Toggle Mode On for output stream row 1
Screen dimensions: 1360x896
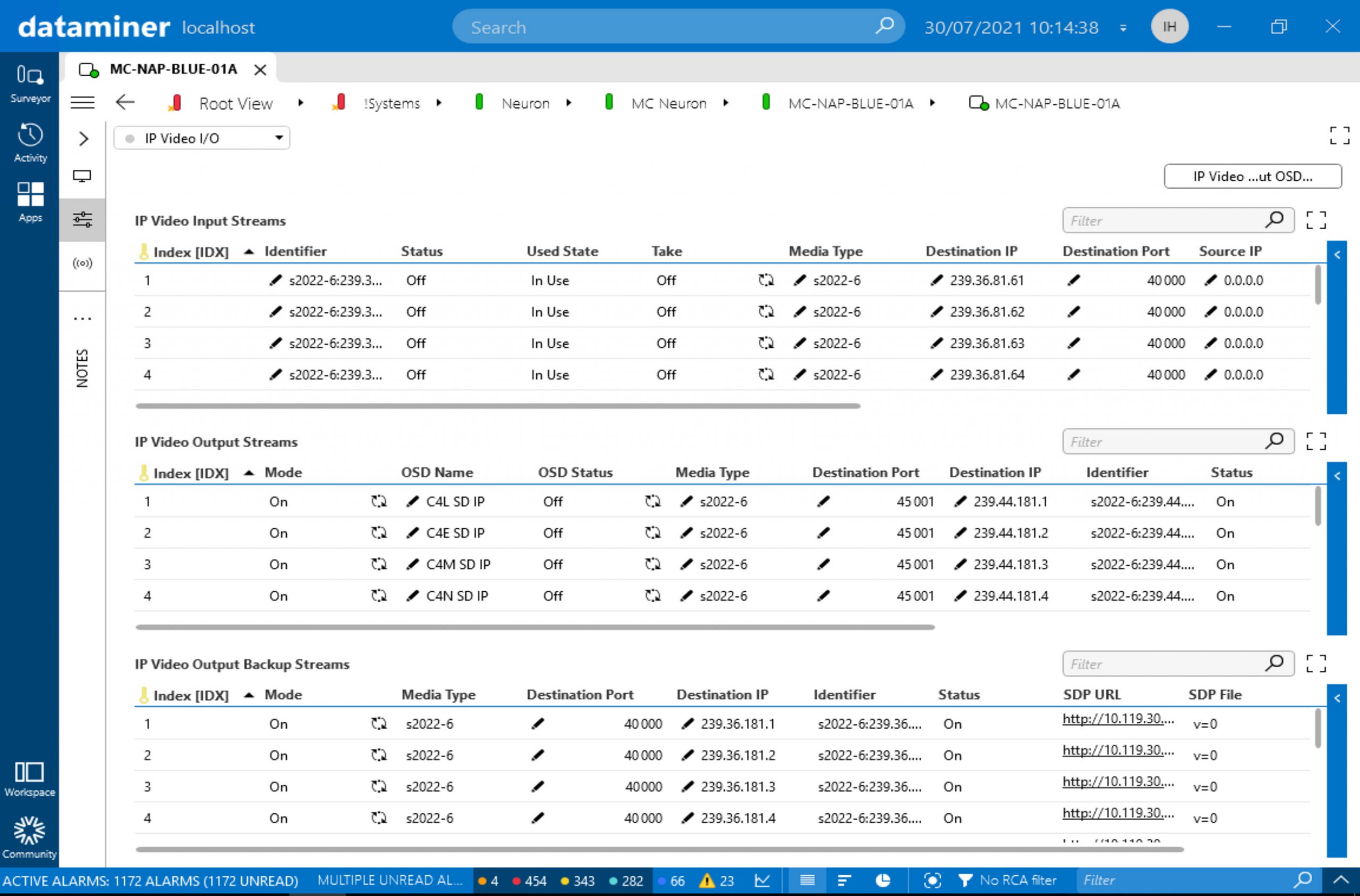(378, 501)
